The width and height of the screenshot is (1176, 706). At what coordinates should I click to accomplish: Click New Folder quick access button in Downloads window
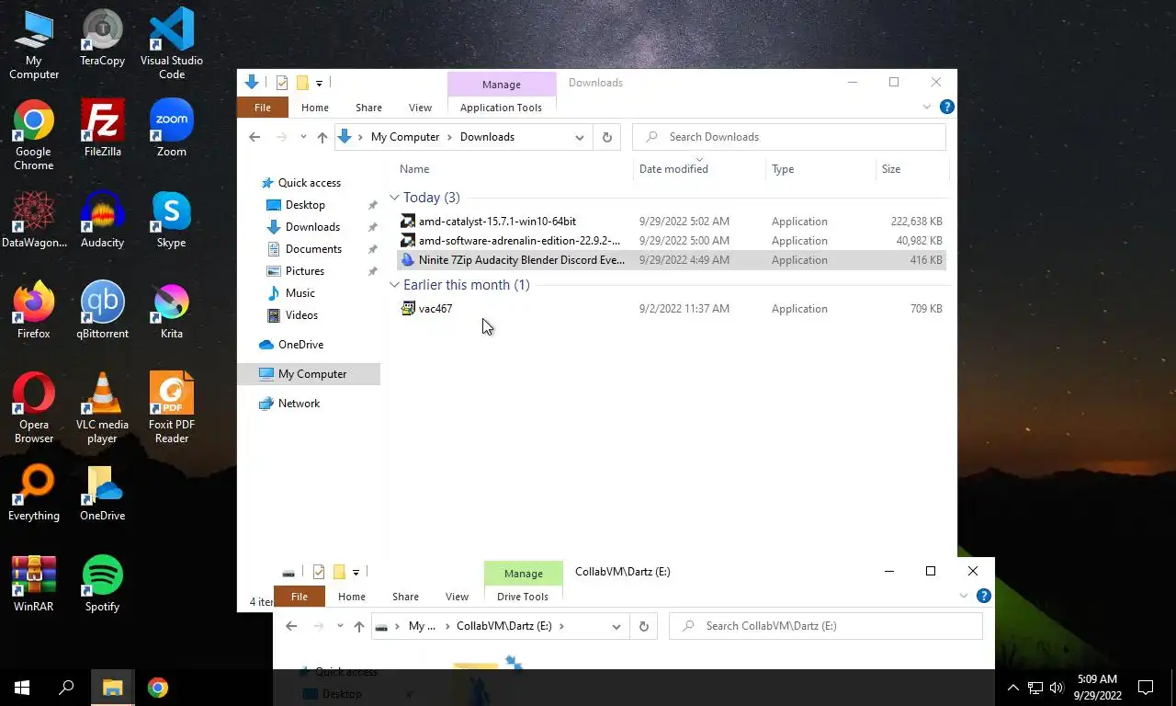[x=302, y=83]
